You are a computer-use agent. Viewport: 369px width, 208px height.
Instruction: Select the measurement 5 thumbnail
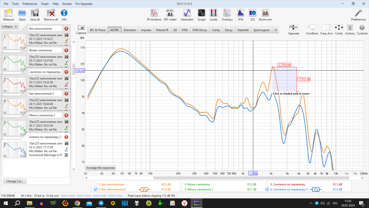pos(14,128)
